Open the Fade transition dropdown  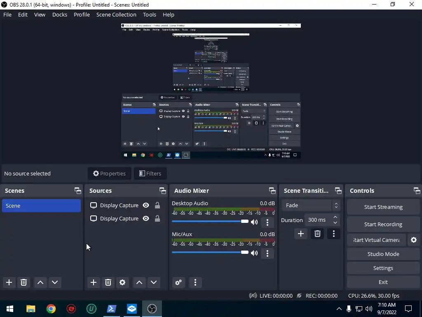[x=311, y=205]
